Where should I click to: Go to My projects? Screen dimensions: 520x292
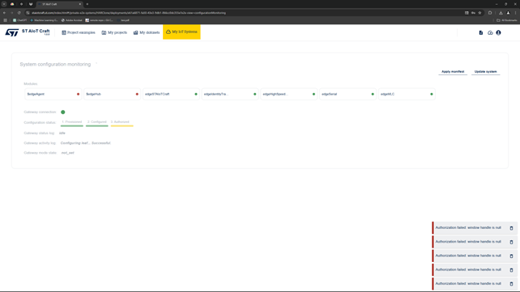(x=114, y=32)
